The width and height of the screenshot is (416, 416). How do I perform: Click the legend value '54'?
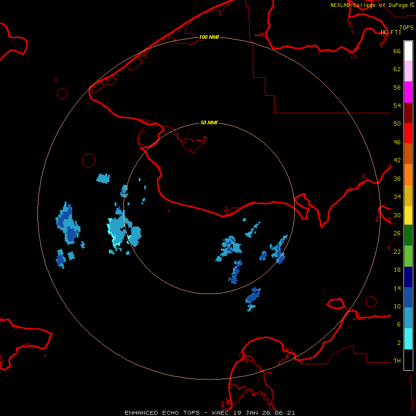(397, 105)
